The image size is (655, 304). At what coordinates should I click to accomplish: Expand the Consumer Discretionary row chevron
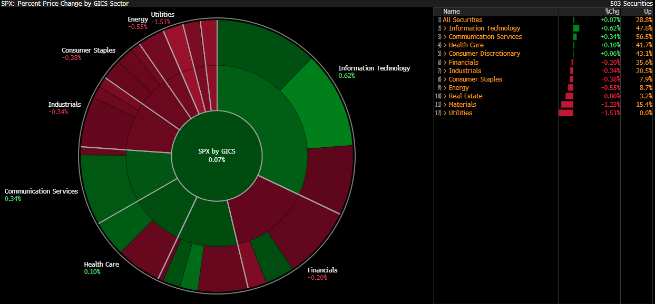coord(445,54)
